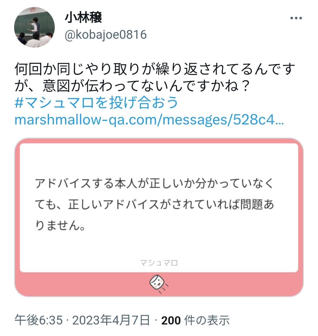Click the profile avatar with the blackboard photo
The image size is (318, 336).
coord(34,27)
